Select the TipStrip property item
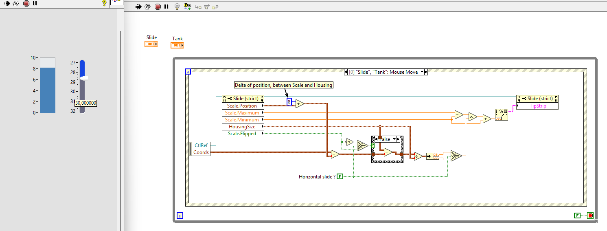 [537, 106]
